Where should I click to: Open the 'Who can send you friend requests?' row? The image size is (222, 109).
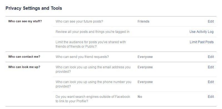point(134,57)
